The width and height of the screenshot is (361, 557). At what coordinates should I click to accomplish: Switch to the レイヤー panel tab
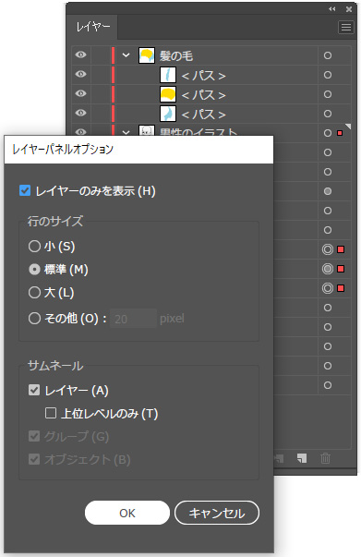tap(93, 27)
